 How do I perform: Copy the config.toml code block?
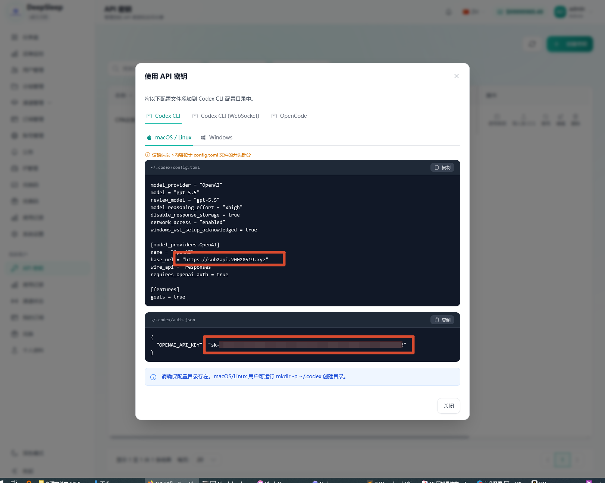[x=442, y=167]
